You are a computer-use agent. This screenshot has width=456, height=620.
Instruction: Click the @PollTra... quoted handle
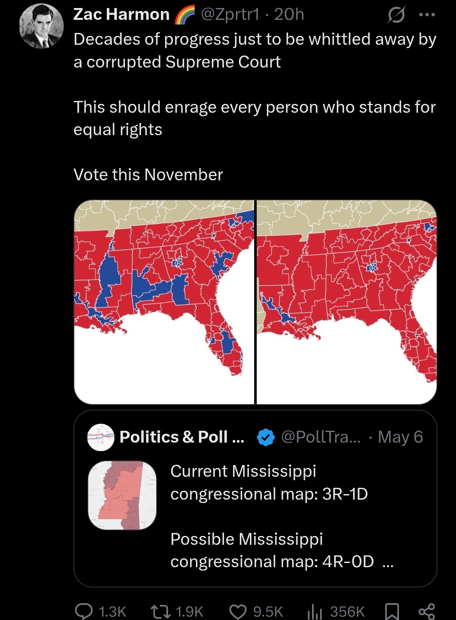(321, 437)
